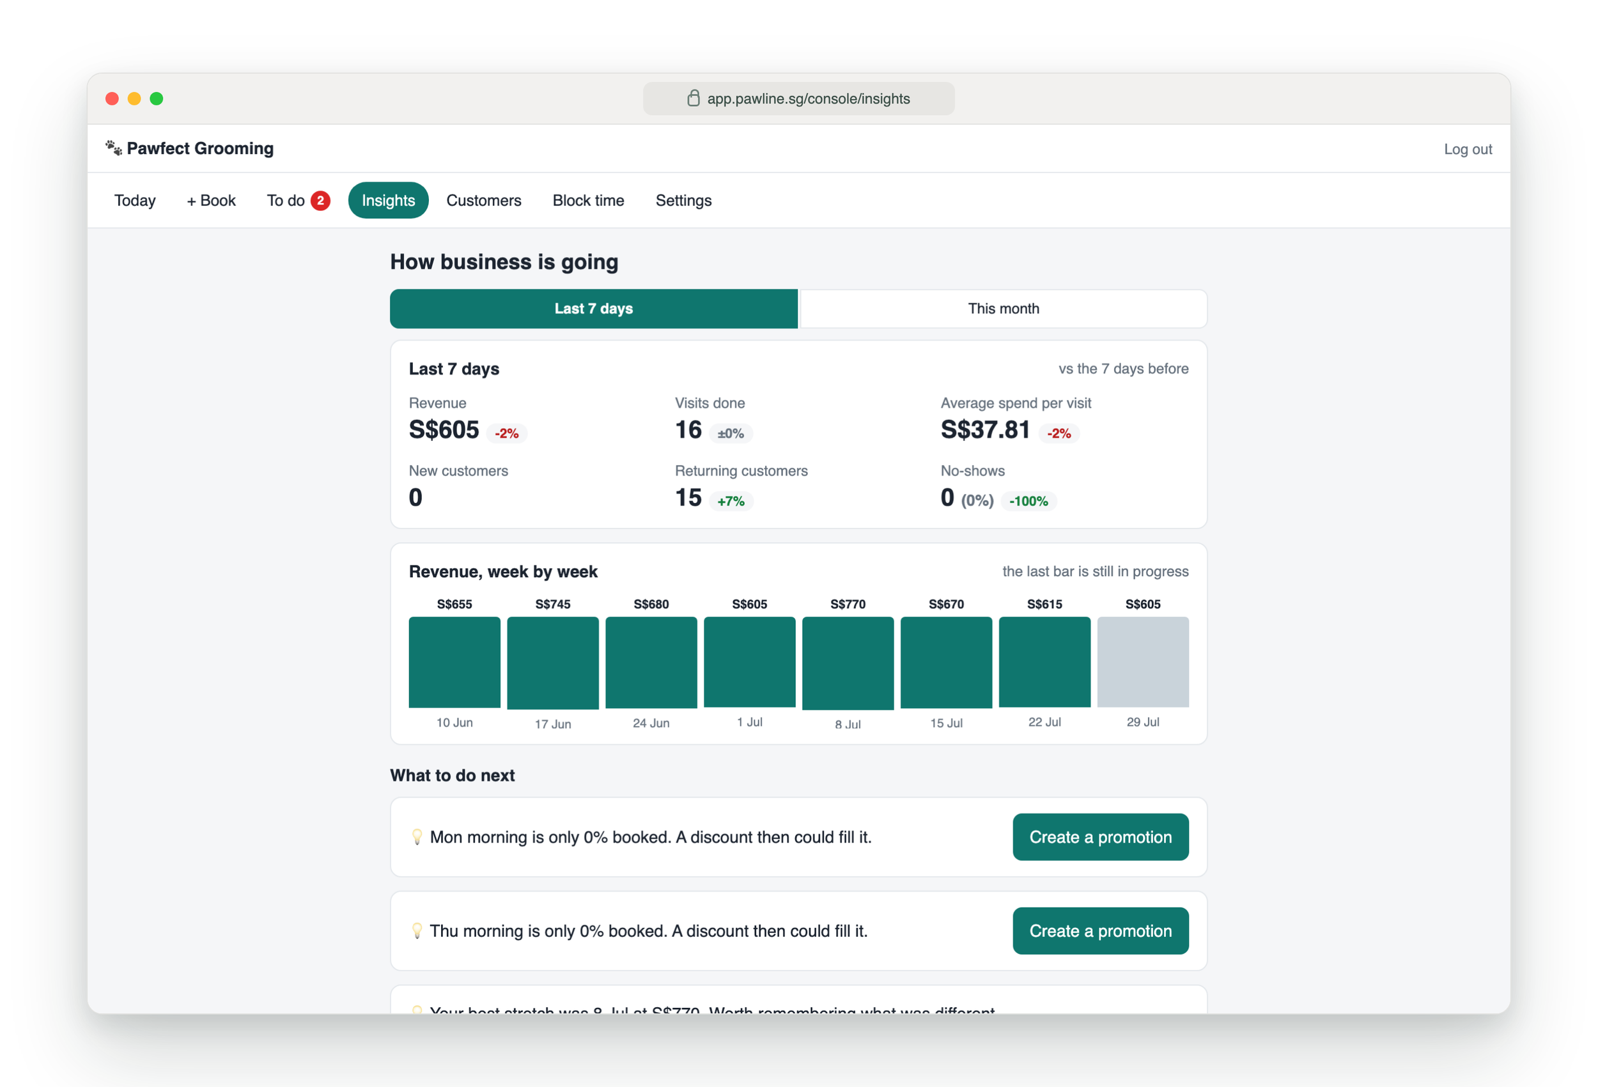The width and height of the screenshot is (1598, 1087).
Task: Click the 15 Jul revenue bar
Action: (946, 662)
